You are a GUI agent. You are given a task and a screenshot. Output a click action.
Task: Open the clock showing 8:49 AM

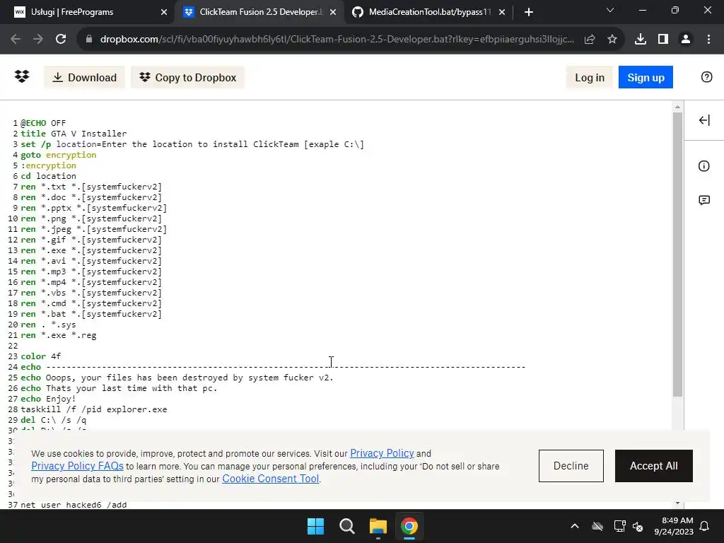[674, 526]
